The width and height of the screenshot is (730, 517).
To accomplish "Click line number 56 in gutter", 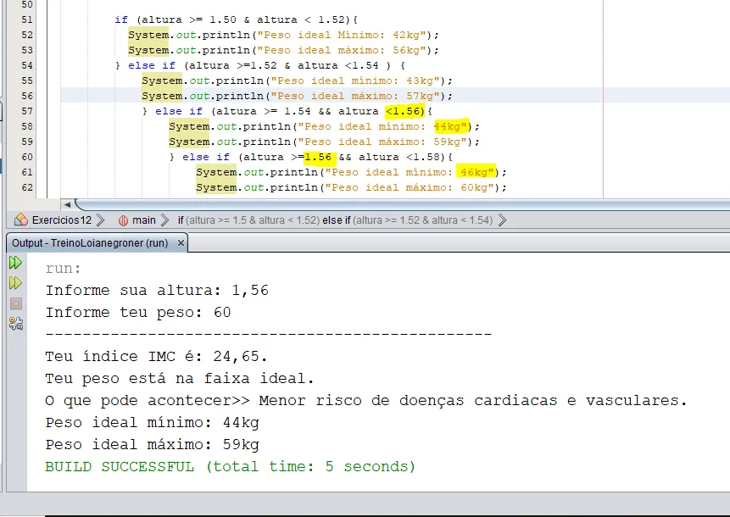I will (27, 96).
